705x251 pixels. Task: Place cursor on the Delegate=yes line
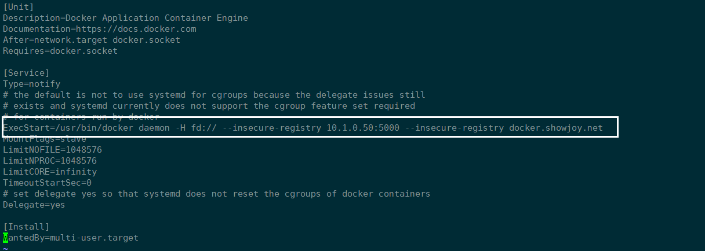click(x=34, y=205)
